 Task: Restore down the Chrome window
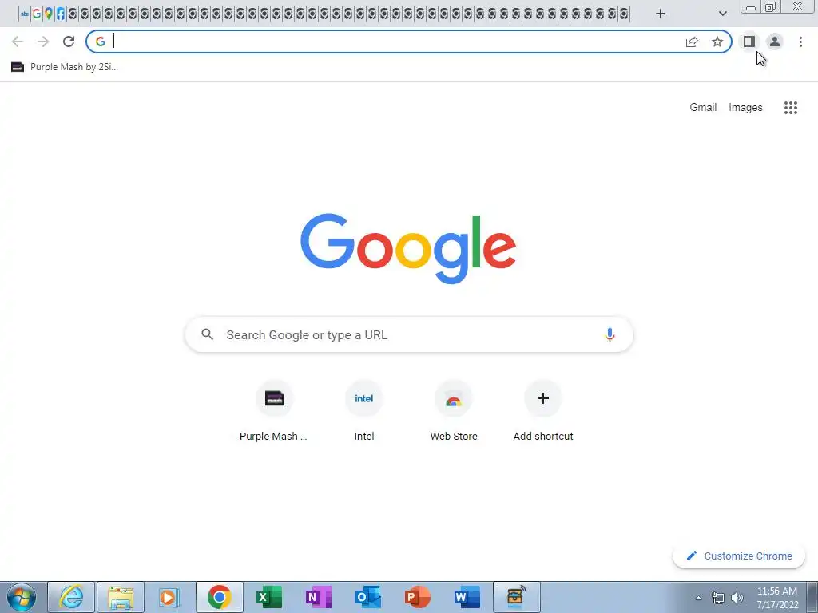(x=771, y=7)
